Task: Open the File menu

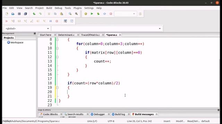Action: (x=5, y=8)
